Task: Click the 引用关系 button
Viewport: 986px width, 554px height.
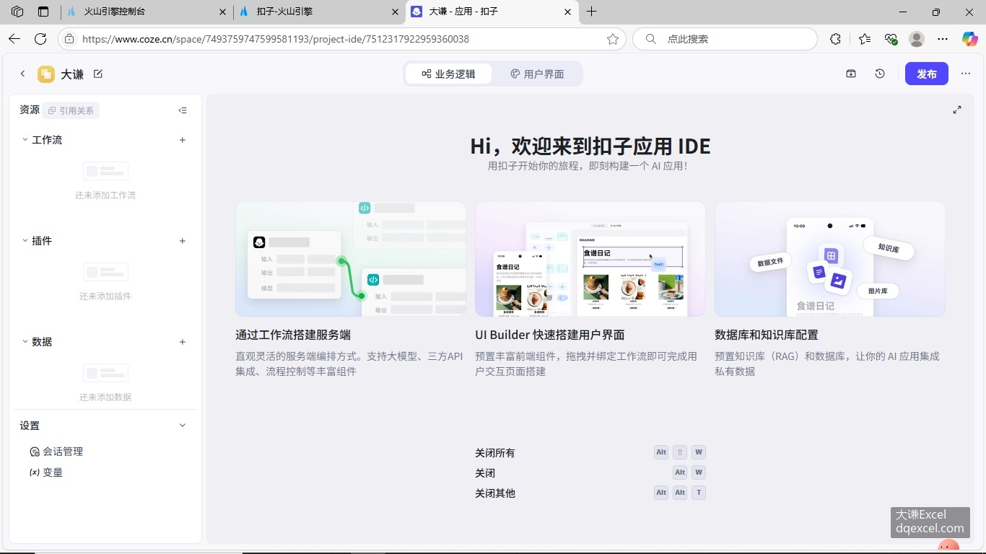Action: [71, 110]
